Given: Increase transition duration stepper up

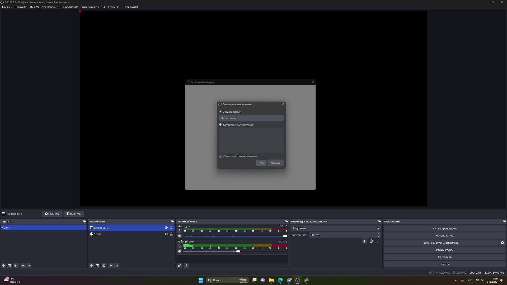Looking at the screenshot, I should click(378, 234).
